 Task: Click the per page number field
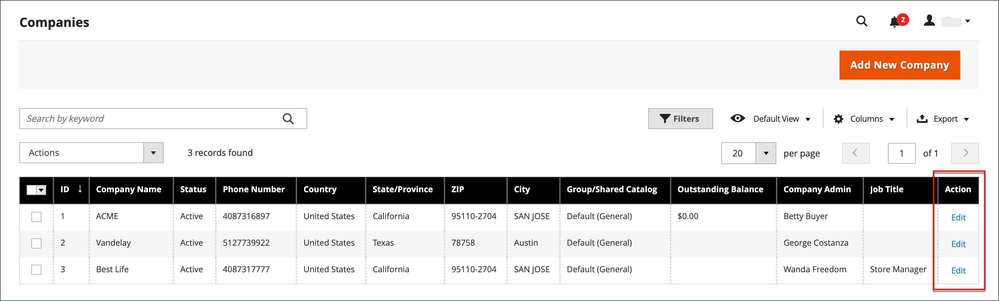coord(738,153)
